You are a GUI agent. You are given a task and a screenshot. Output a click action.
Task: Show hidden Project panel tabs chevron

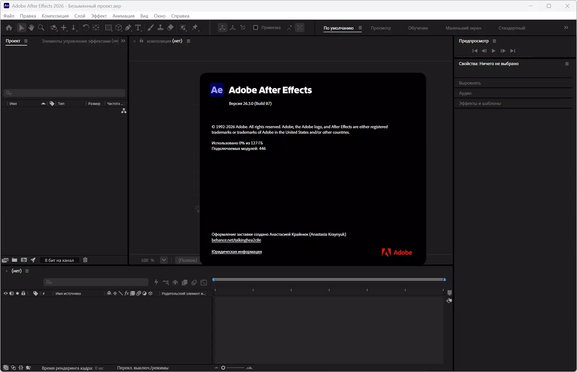pyautogui.click(x=123, y=41)
